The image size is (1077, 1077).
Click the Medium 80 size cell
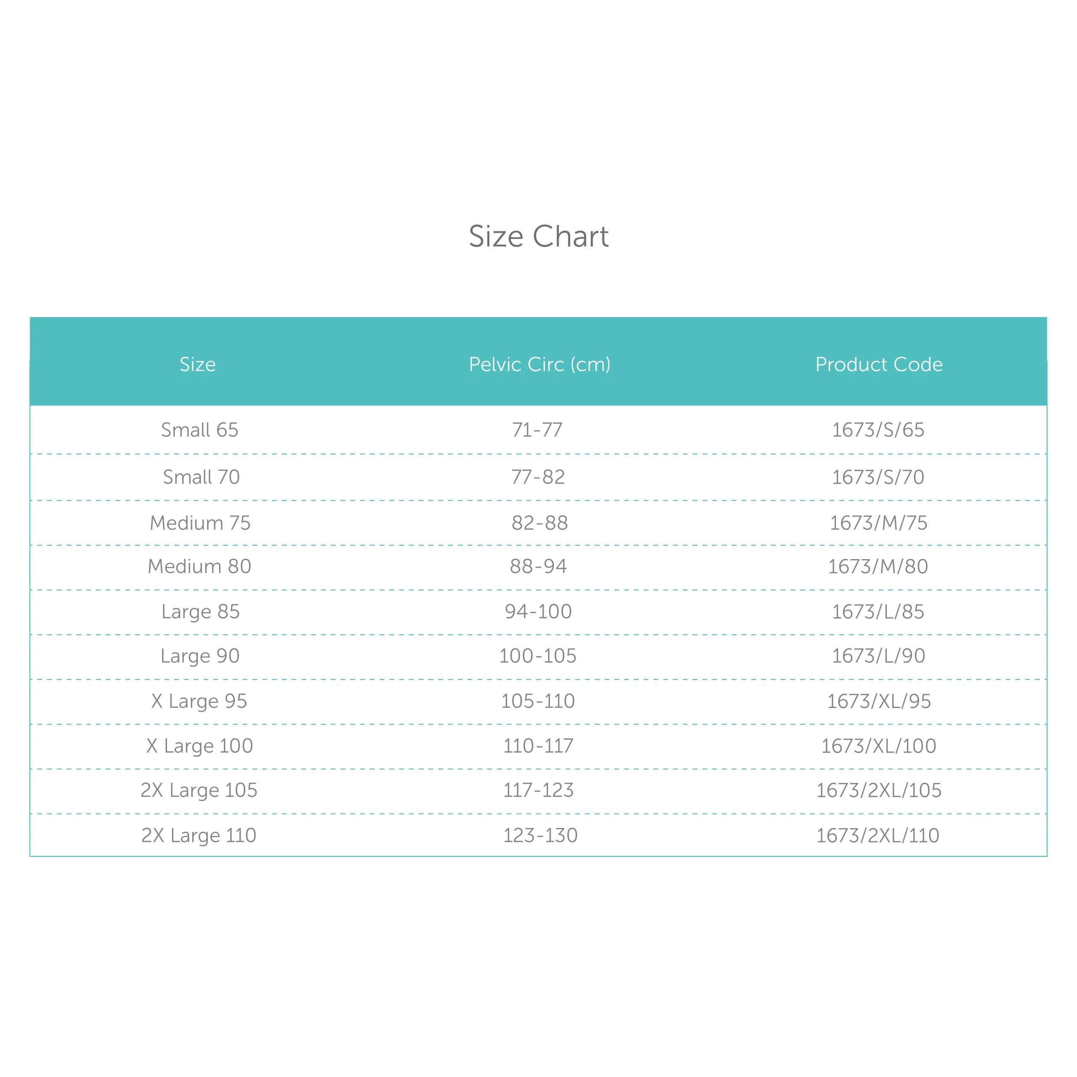[199, 566]
